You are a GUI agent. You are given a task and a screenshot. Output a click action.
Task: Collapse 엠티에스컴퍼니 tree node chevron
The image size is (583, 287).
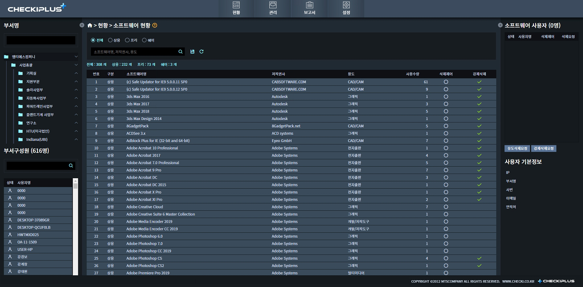(x=76, y=57)
